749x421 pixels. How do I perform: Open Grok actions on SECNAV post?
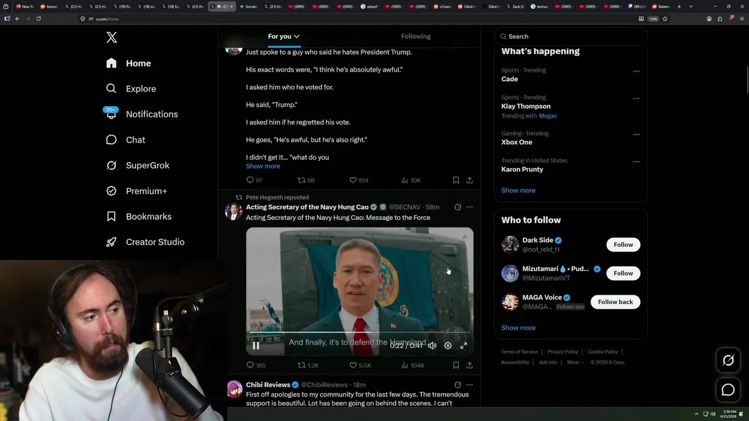(x=458, y=207)
